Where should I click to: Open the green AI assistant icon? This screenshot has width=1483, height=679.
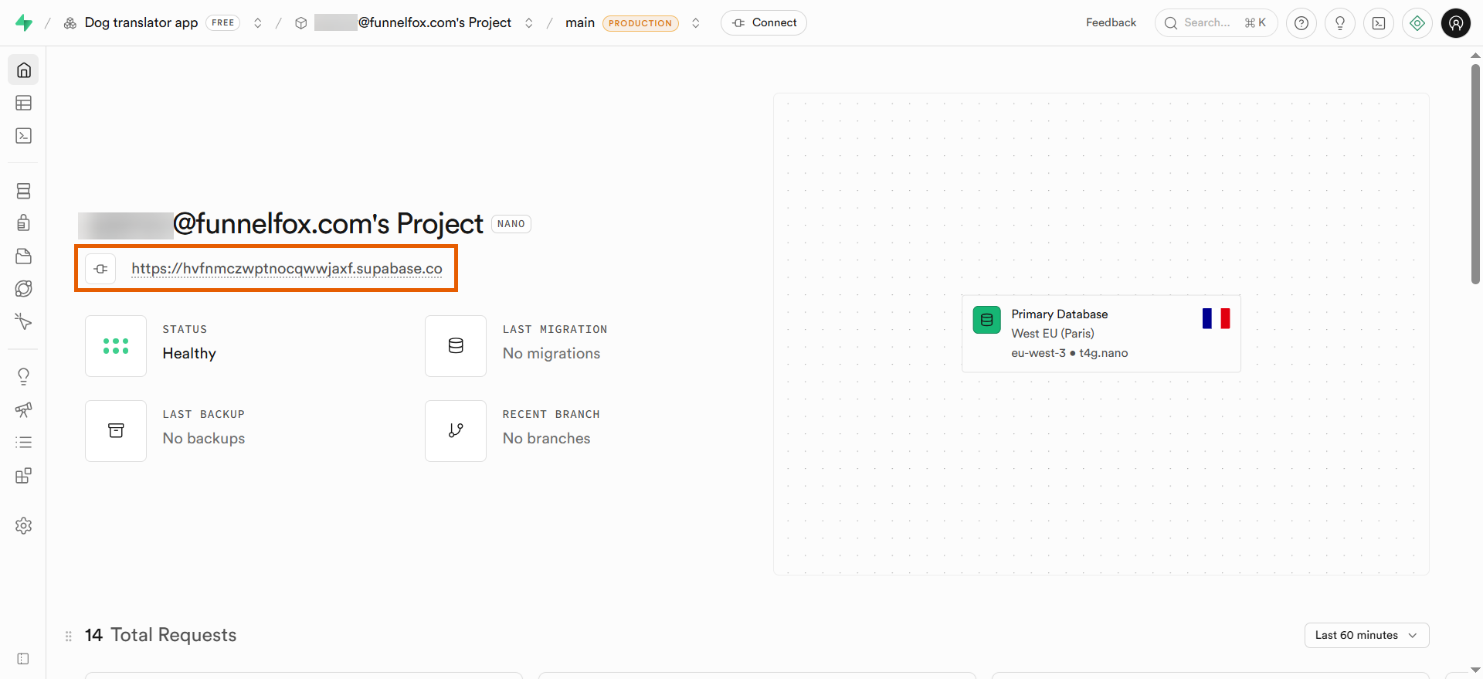pos(1417,23)
